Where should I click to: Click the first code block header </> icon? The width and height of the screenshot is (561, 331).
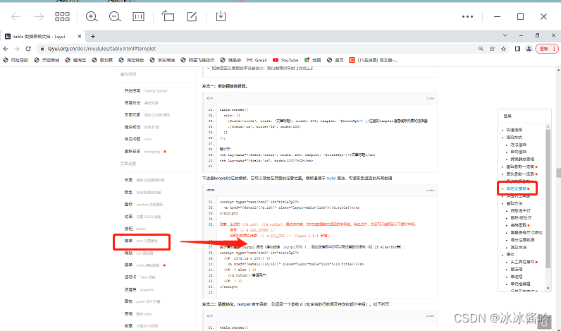tap(209, 98)
